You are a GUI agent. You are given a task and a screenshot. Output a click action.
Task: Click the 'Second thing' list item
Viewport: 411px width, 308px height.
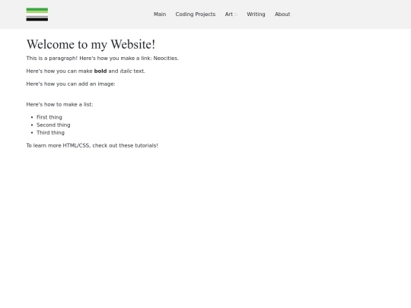53,125
